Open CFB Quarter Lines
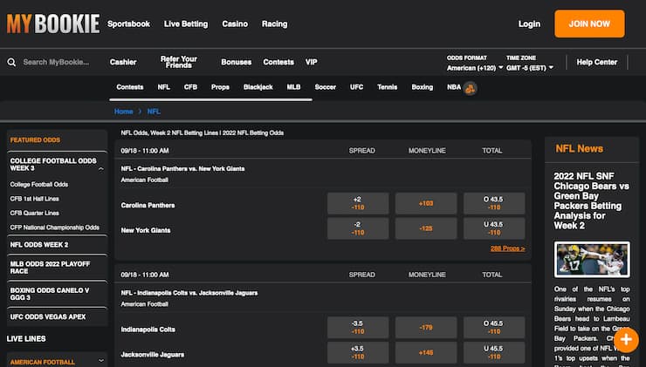The image size is (646, 367). 35,213
